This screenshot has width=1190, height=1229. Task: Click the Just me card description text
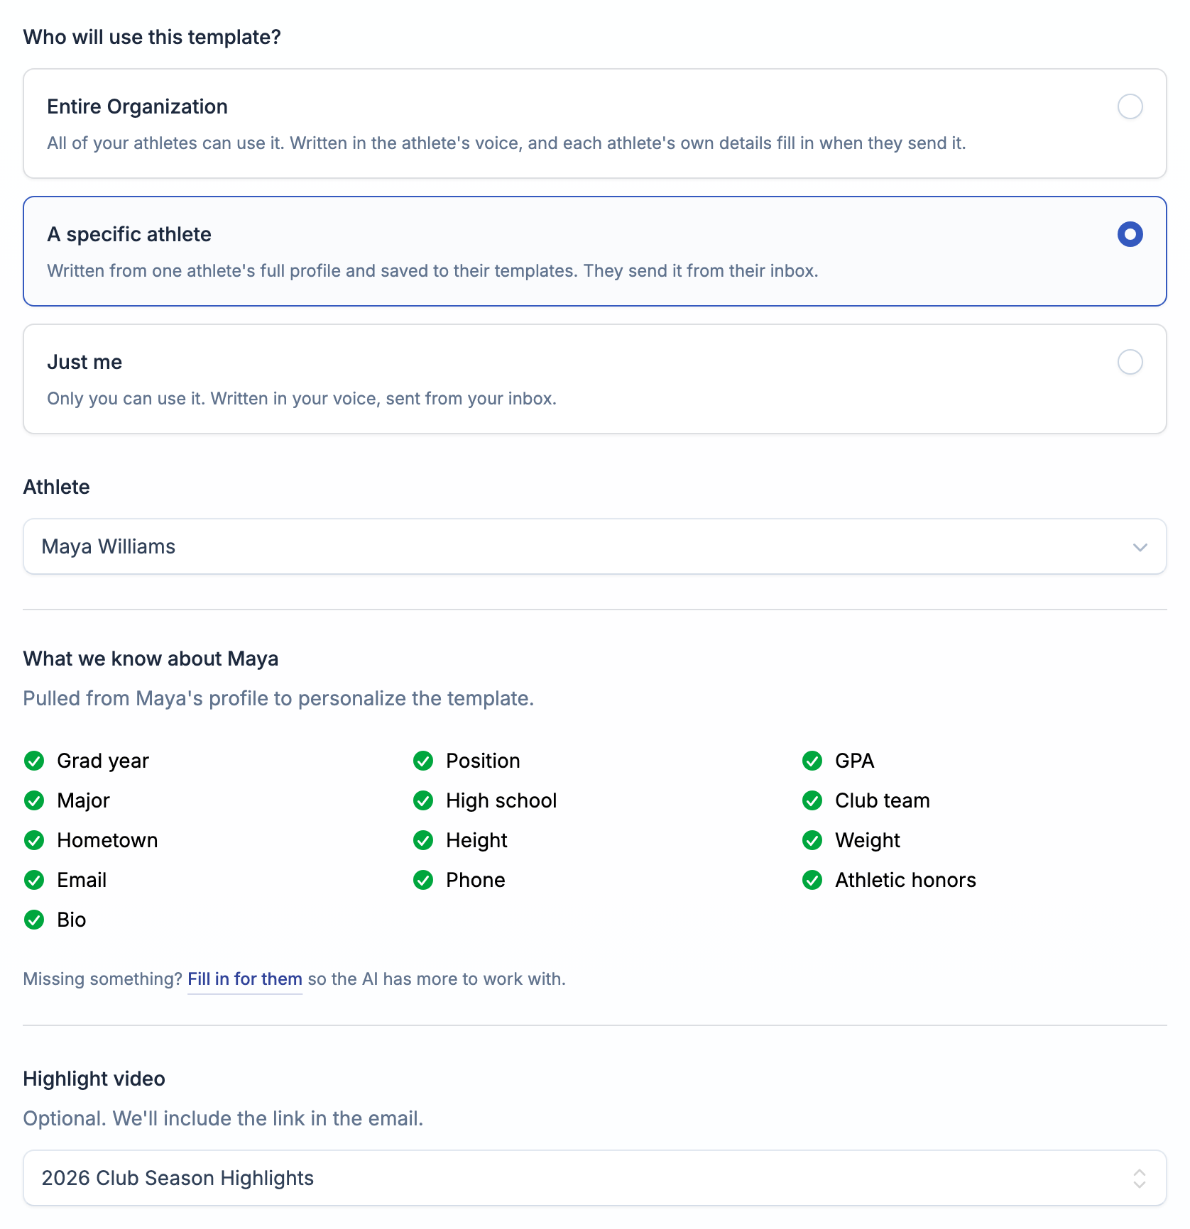pyautogui.click(x=302, y=399)
